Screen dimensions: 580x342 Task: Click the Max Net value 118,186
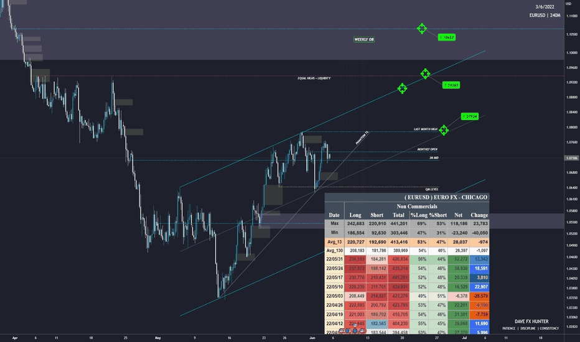[459, 224]
